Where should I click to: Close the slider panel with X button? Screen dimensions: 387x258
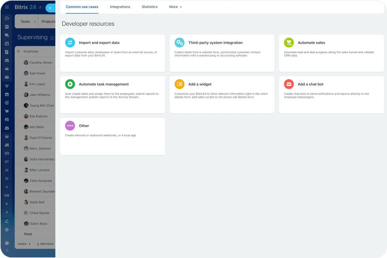pos(50,8)
